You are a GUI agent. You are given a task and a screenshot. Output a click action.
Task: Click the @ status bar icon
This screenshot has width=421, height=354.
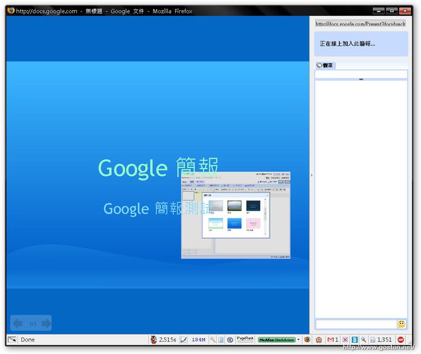[x=230, y=340]
